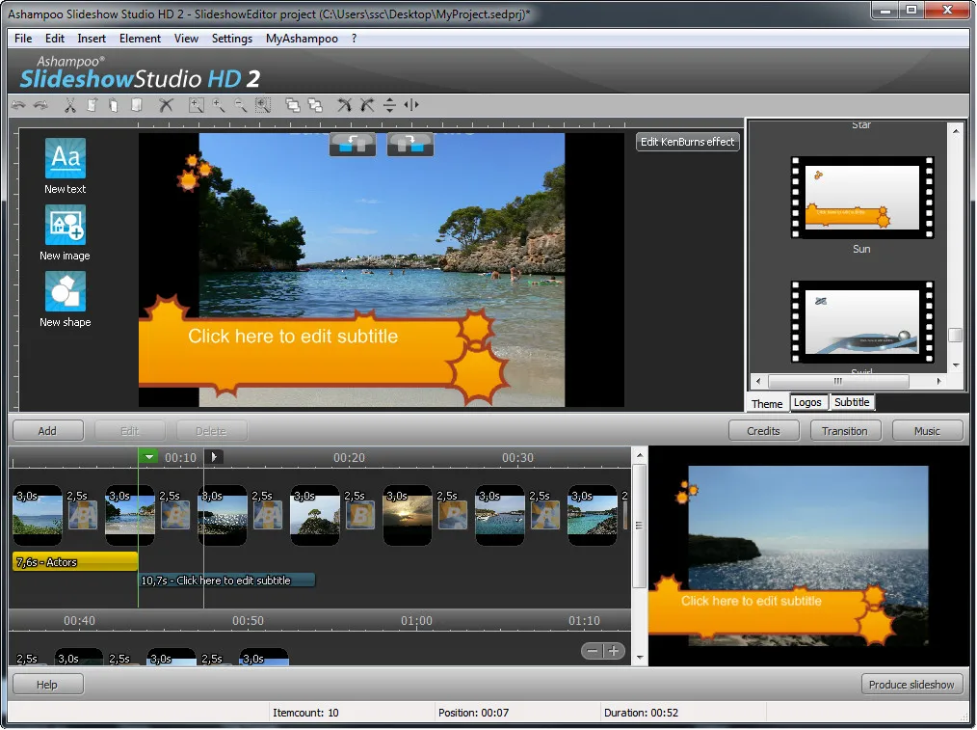Add a New text element
Screen dimensions: 977x730
point(65,166)
